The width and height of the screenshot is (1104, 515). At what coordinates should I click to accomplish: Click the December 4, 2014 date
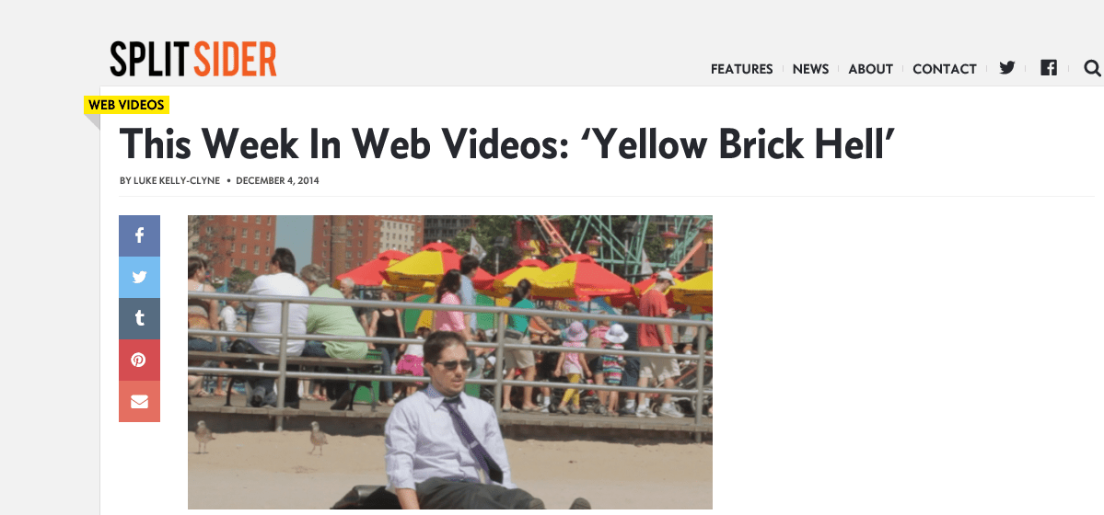point(277,181)
